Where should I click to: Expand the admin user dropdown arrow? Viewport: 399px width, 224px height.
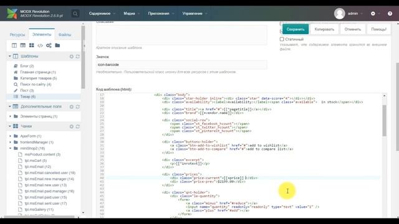tap(362, 14)
